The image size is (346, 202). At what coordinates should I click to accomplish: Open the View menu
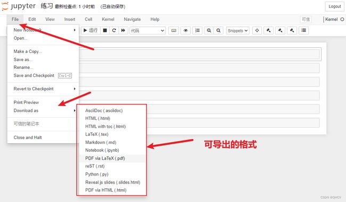(x=50, y=19)
